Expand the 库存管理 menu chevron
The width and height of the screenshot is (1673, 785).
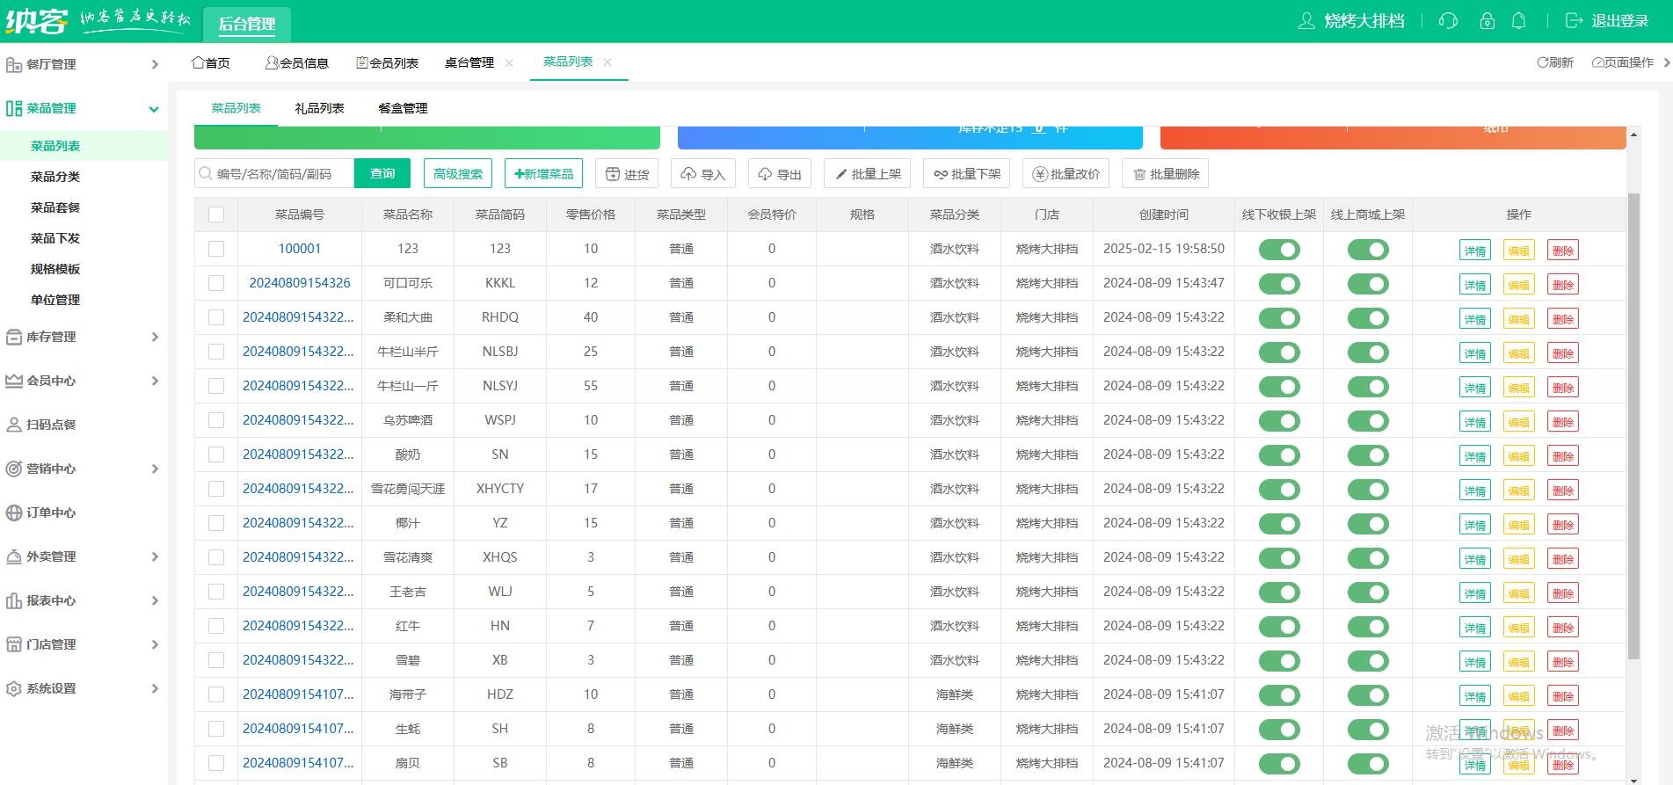[155, 337]
